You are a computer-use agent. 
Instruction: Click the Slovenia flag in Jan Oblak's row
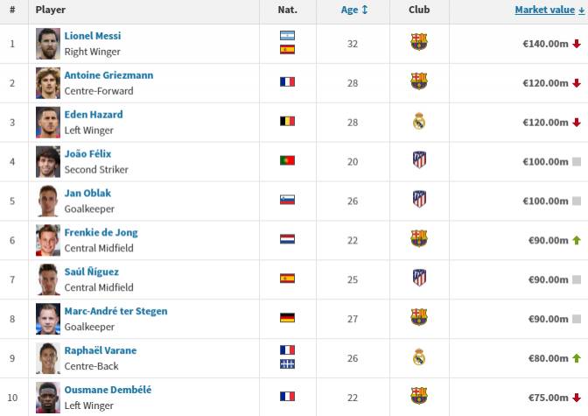pyautogui.click(x=287, y=200)
